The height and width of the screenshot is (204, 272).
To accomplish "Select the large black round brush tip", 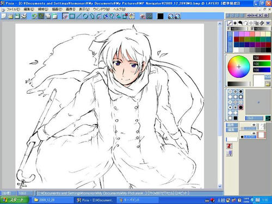I will (x=240, y=108).
